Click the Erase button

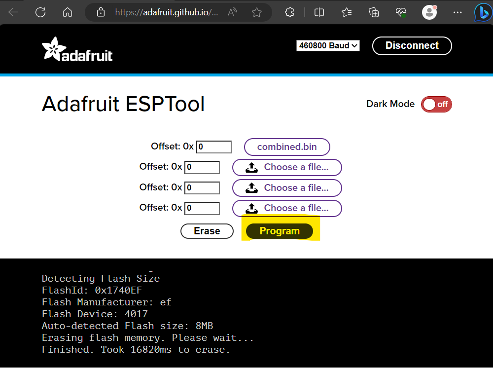[207, 231]
